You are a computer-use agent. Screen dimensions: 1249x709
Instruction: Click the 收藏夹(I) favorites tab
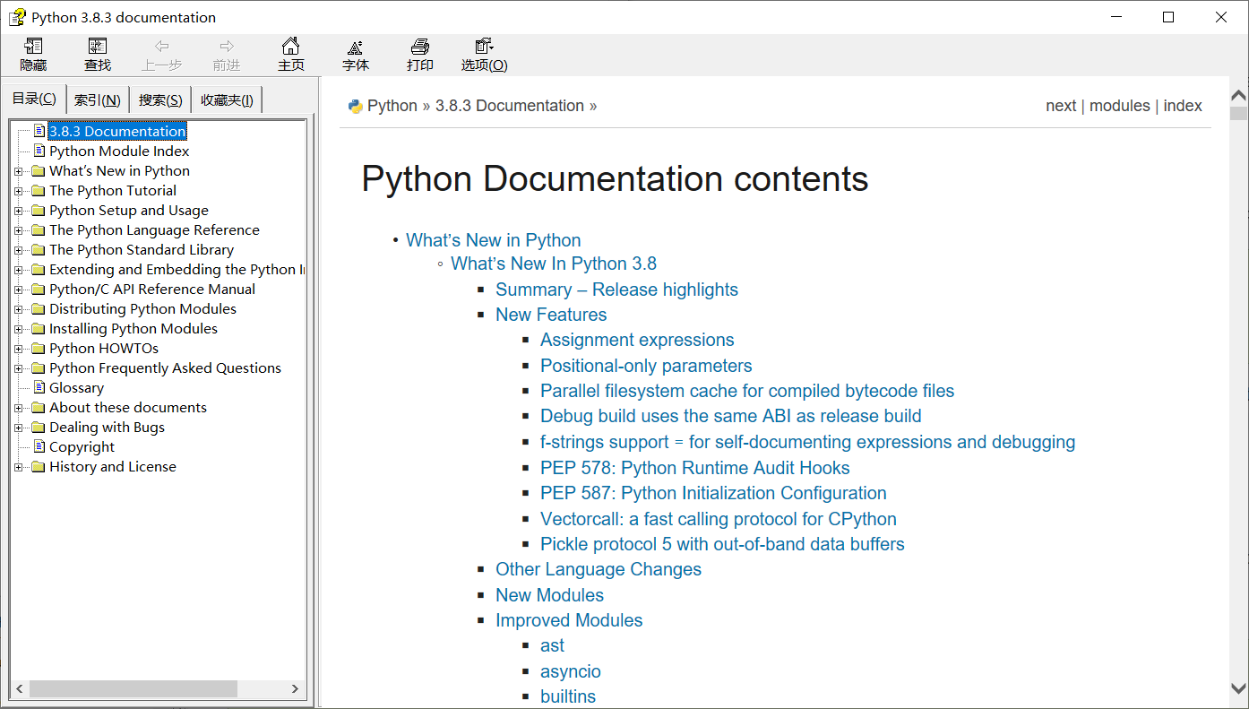[x=226, y=99]
